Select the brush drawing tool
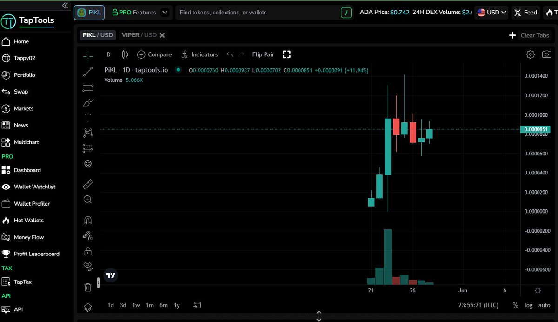 [87, 102]
